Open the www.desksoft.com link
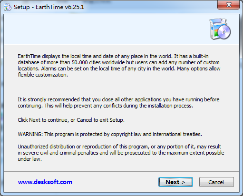Viewport: 243px width, 196px height. click(x=45, y=182)
